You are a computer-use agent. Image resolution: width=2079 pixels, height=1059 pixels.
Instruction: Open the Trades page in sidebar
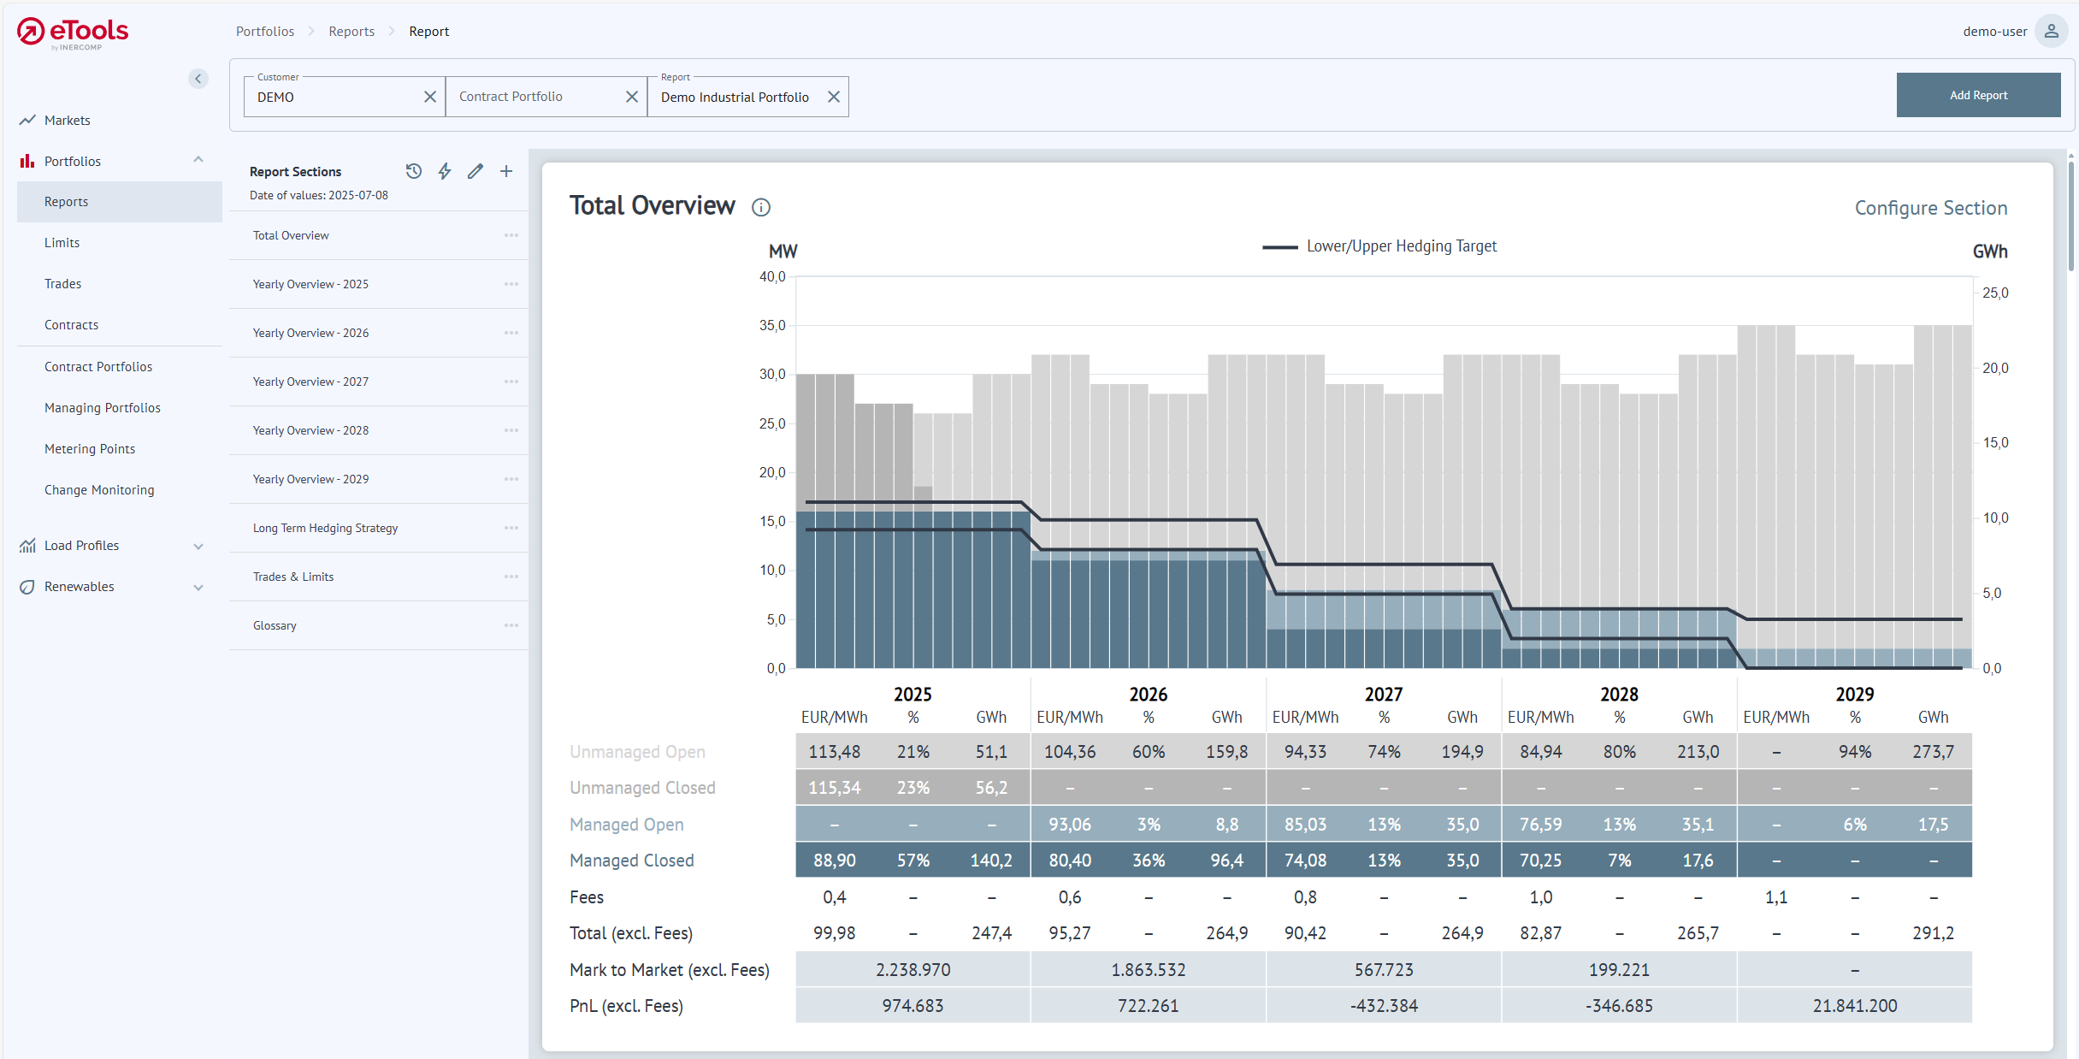tap(63, 284)
